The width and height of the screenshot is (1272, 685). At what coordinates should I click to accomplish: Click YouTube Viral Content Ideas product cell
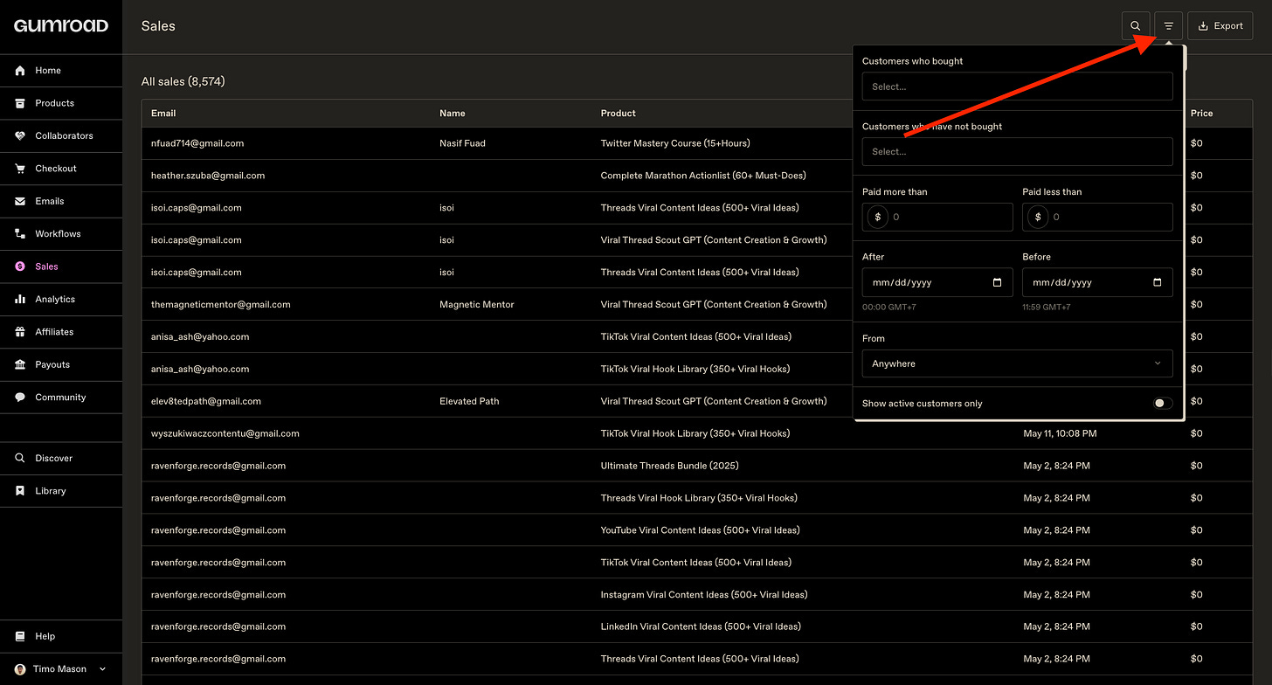[x=700, y=530]
